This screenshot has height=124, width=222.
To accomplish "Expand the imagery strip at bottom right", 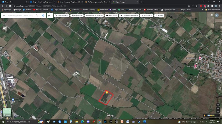I will [218, 115].
